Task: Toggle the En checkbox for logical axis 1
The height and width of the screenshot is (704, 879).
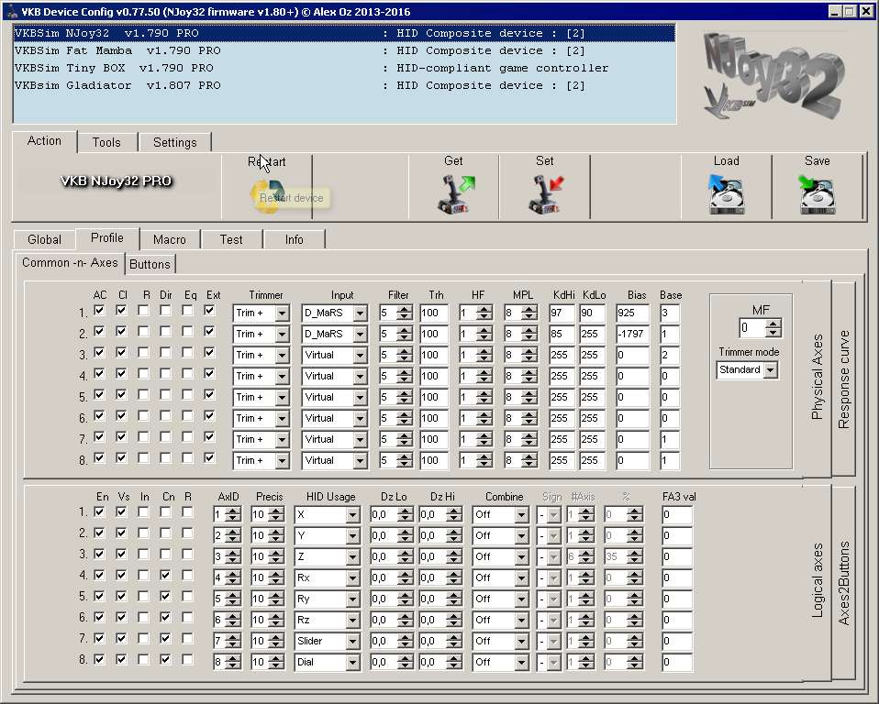Action: (99, 511)
